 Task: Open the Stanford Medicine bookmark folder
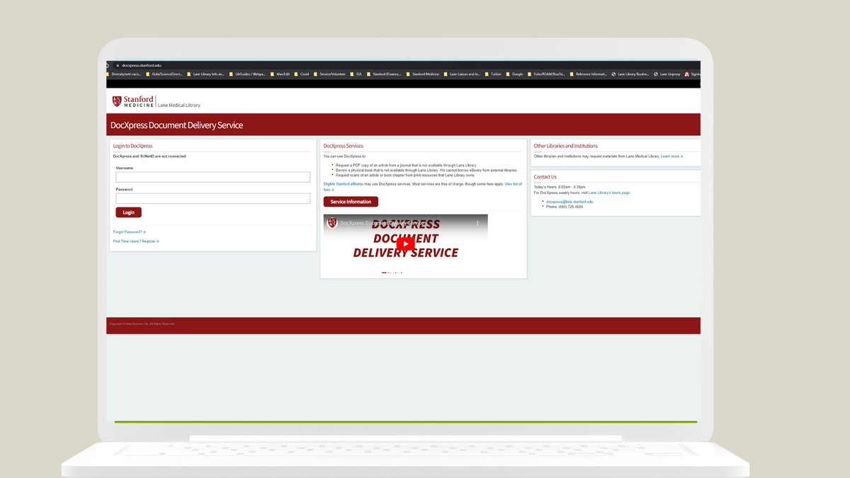[424, 74]
